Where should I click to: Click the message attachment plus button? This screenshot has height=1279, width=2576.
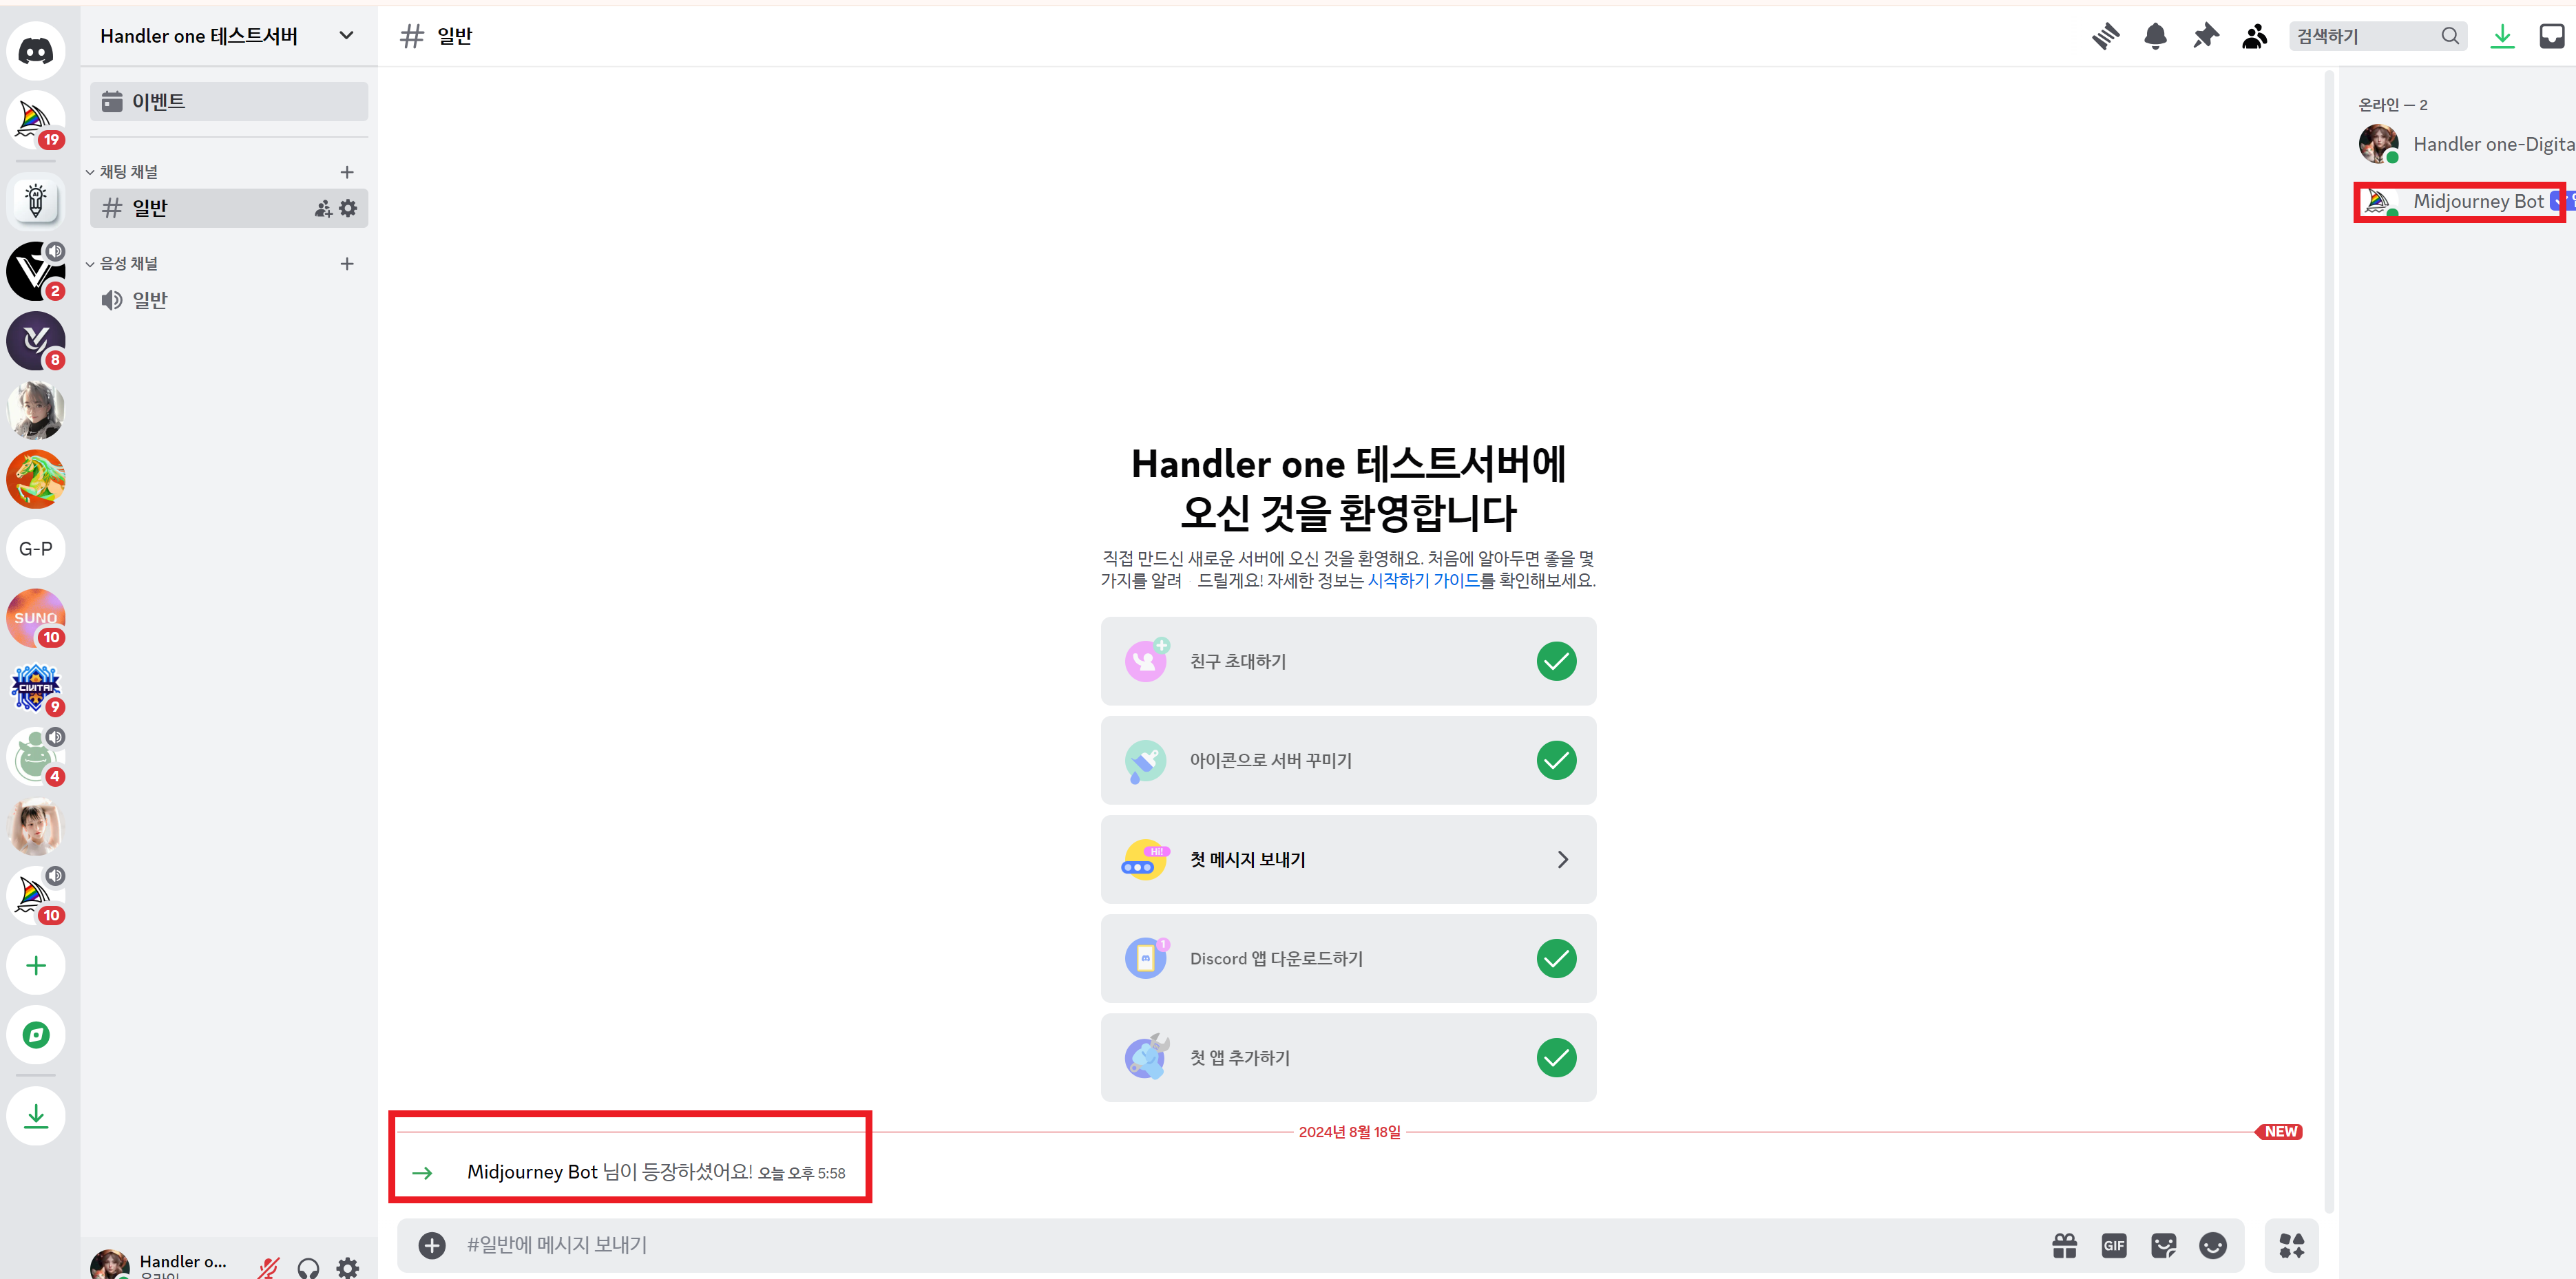click(432, 1245)
